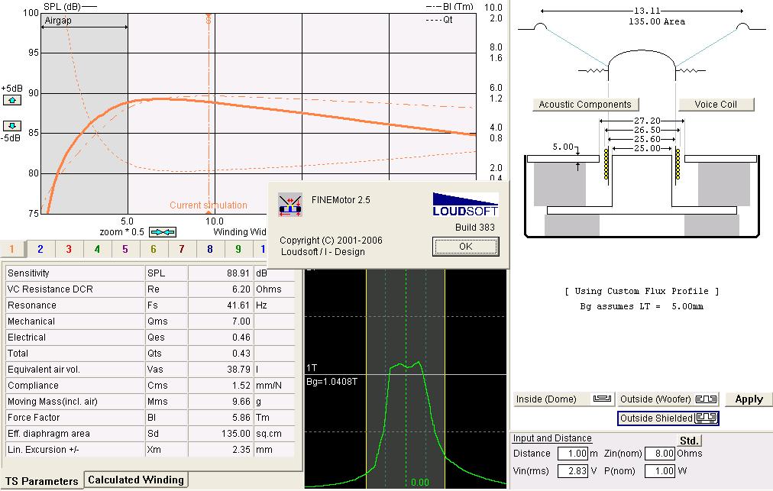Select the TS Parameters tab
This screenshot has width=773, height=491.
pos(42,480)
